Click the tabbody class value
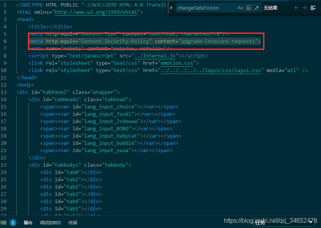Image resolution: width=321 pixels, height=228 pixels. 115,165
